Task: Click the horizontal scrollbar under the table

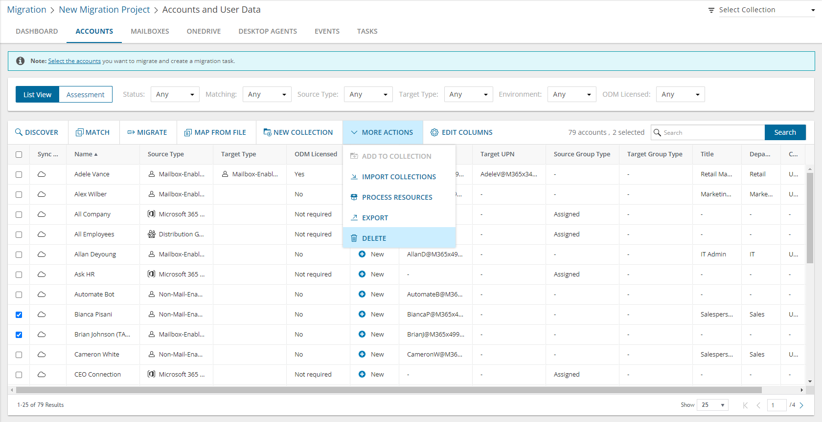Action: (x=388, y=390)
